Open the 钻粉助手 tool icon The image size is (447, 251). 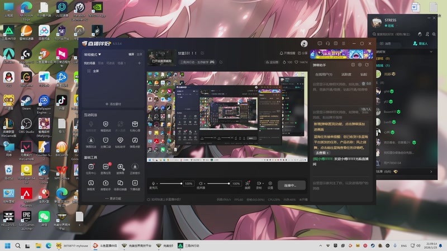click(120, 142)
